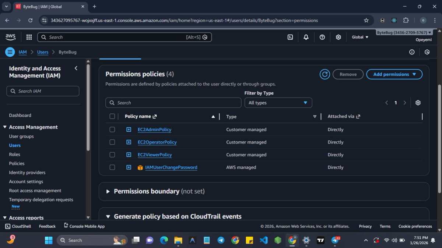Click the Users breadcrumb link
This screenshot has width=442, height=248.
(x=43, y=52)
